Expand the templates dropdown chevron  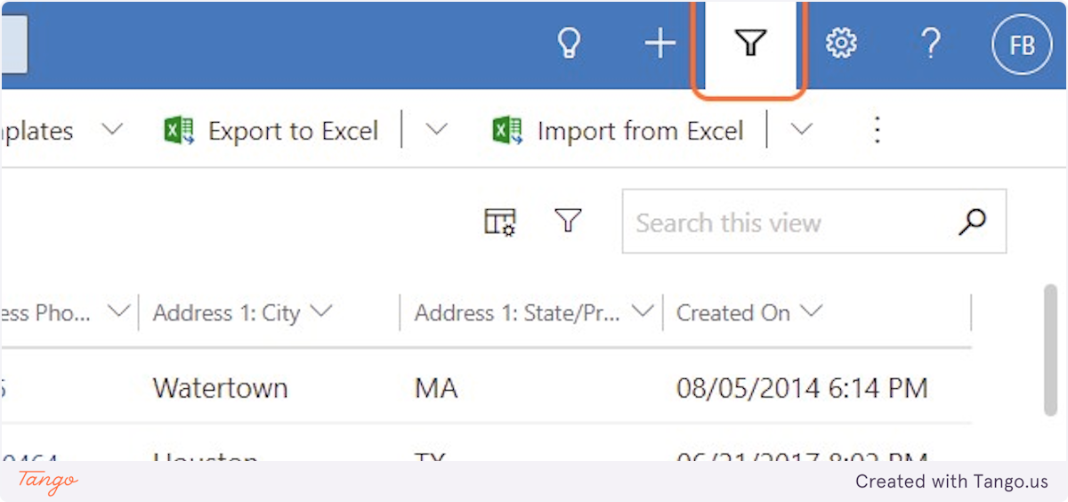(x=111, y=130)
